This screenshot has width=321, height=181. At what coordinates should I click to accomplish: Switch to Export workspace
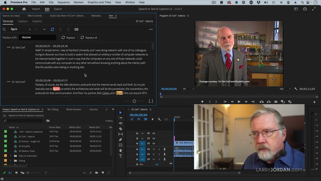[58, 9]
